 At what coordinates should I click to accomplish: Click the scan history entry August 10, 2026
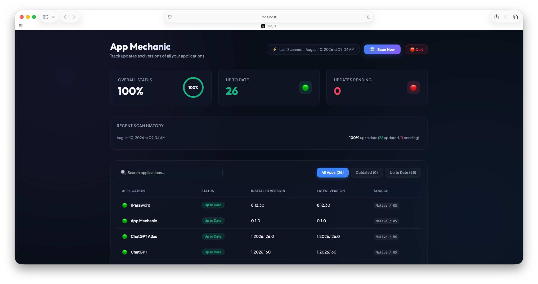point(141,138)
